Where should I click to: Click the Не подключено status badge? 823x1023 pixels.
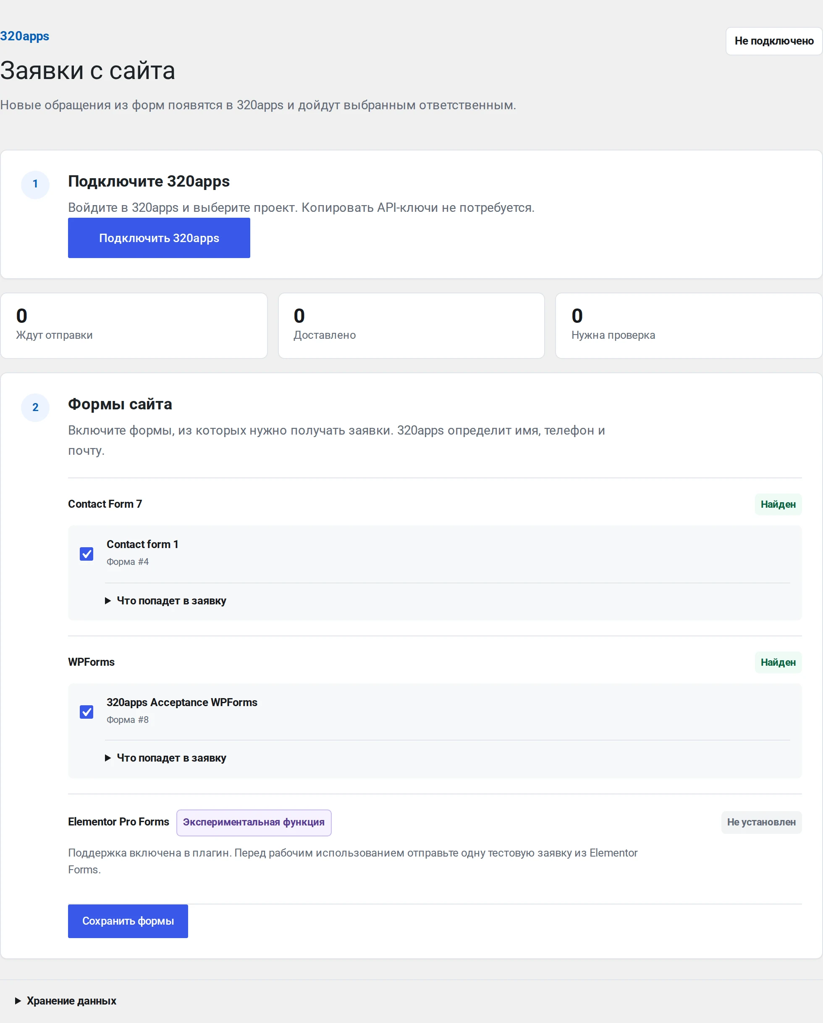774,41
